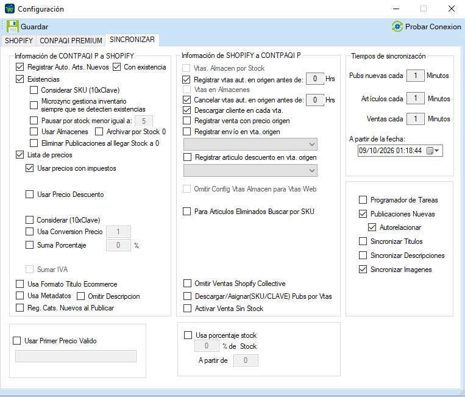Viewport: 465px width, 397px height.
Task: Click text field under Usar Primer Precio Valido
Action: click(76, 356)
